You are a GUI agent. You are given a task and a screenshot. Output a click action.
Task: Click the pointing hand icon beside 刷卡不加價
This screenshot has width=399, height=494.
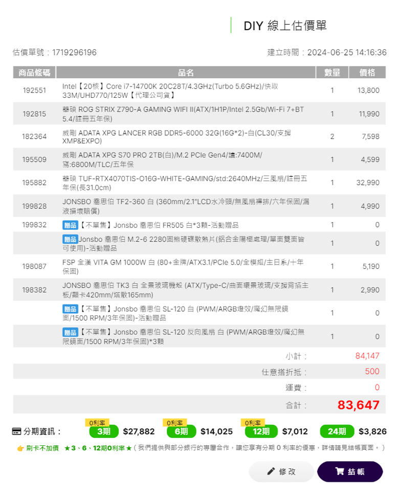click(x=20, y=448)
